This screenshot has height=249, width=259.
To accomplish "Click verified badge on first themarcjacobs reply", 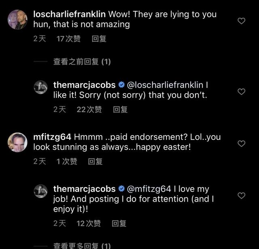I will [x=121, y=85].
